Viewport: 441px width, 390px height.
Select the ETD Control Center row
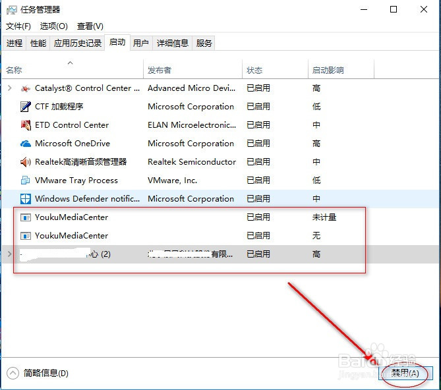[x=220, y=125]
